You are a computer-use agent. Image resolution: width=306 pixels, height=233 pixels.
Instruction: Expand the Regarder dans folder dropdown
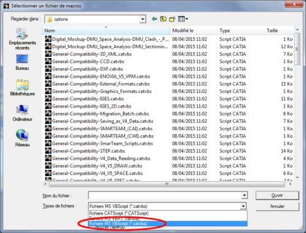tap(143, 19)
